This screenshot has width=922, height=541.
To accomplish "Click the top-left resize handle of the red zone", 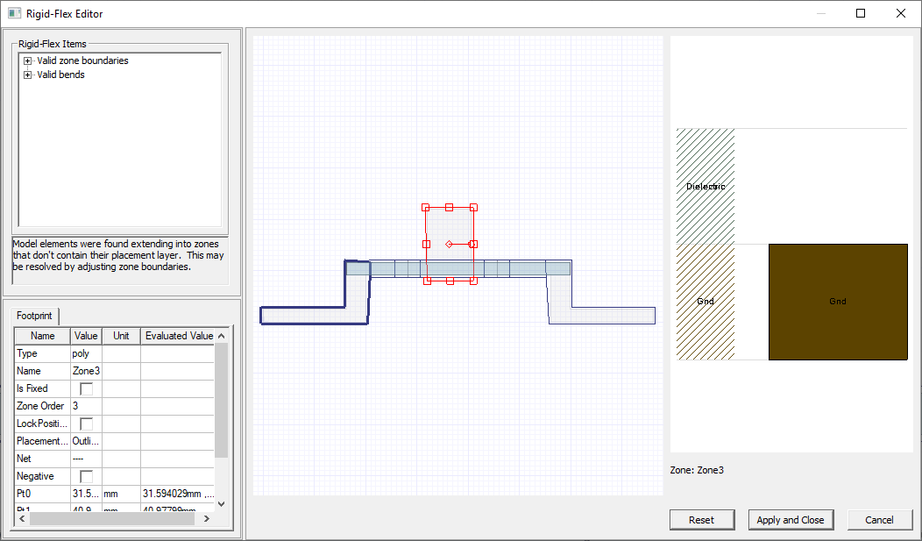I will click(426, 207).
